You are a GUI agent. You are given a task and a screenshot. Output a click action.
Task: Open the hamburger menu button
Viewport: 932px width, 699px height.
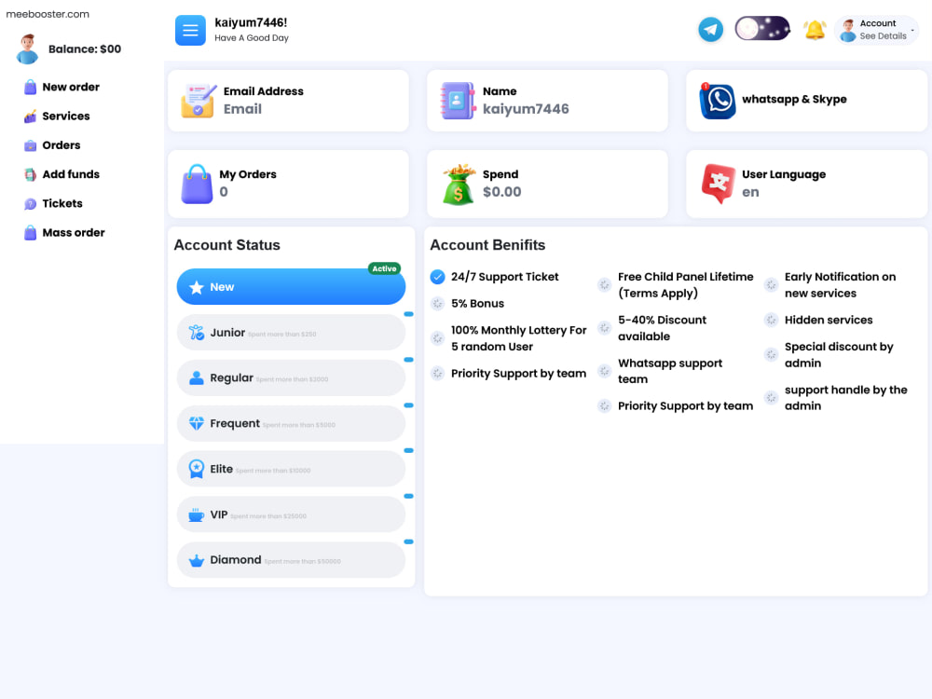tap(190, 31)
